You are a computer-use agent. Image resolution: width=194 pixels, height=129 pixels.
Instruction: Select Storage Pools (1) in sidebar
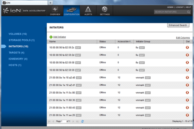coord(22,40)
